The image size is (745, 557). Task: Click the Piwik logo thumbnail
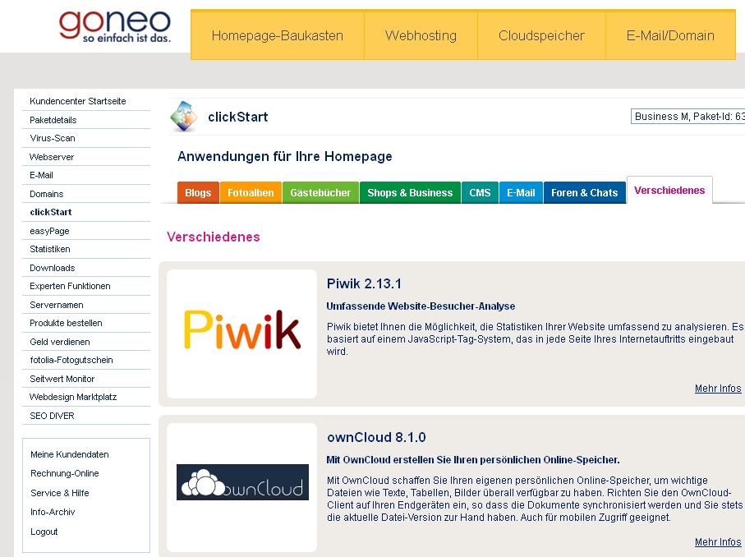241,334
